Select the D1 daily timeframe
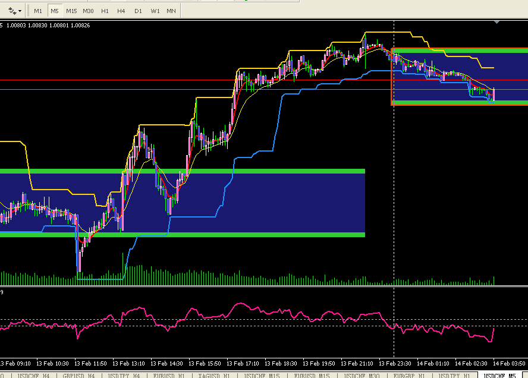This screenshot has width=528, height=378. (138, 11)
